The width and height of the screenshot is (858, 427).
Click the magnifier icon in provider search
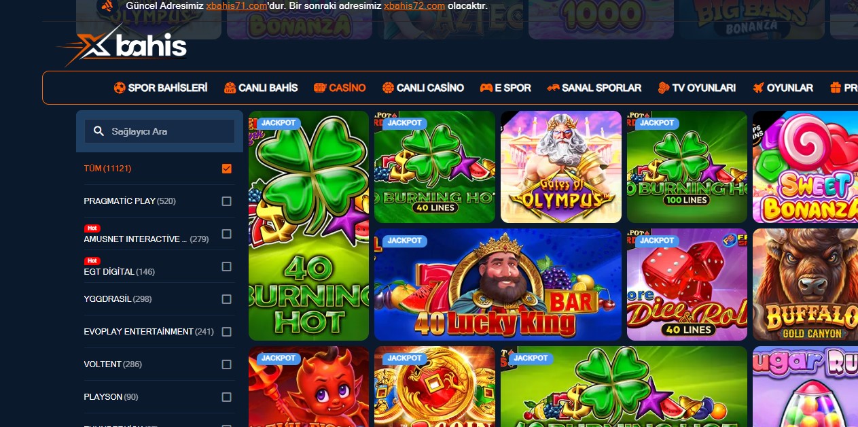(99, 131)
